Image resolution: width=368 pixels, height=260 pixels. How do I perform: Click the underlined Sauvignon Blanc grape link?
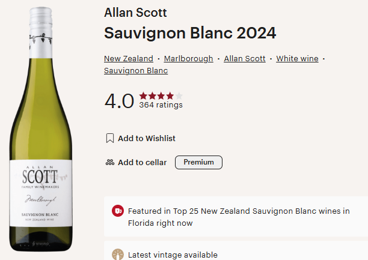[136, 71]
